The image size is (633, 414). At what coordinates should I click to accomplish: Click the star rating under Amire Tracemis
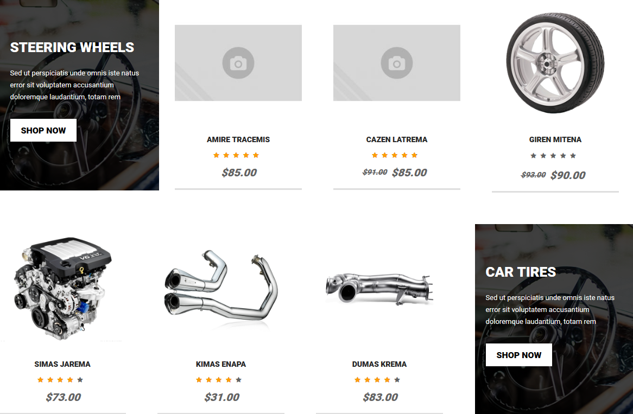236,155
